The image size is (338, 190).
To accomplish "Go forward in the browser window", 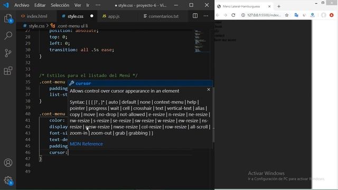I will [226, 15].
